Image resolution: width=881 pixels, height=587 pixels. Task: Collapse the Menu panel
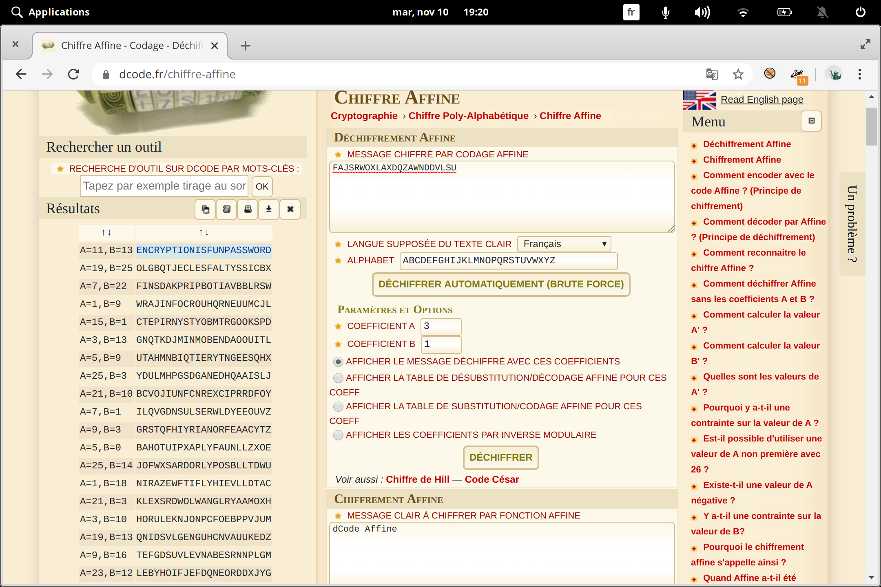tap(811, 121)
